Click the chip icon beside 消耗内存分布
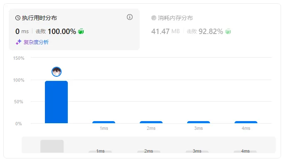 [154, 18]
